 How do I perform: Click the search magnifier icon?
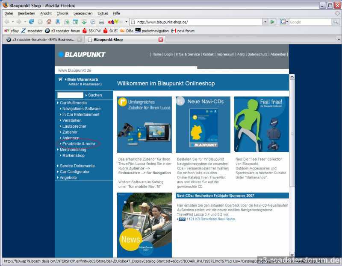335,22
